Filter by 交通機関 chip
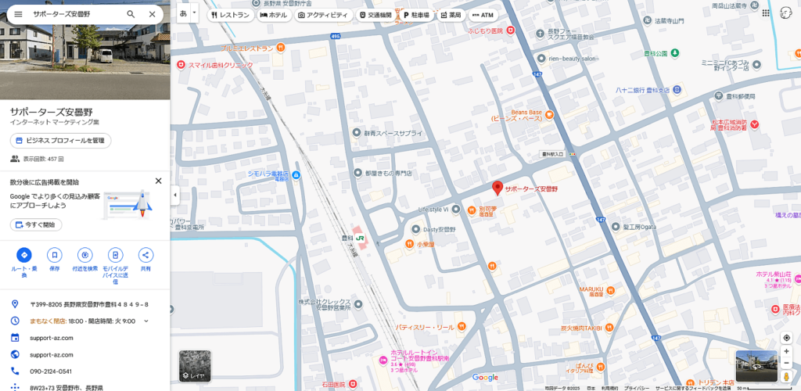This screenshot has height=391, width=801. pos(375,16)
